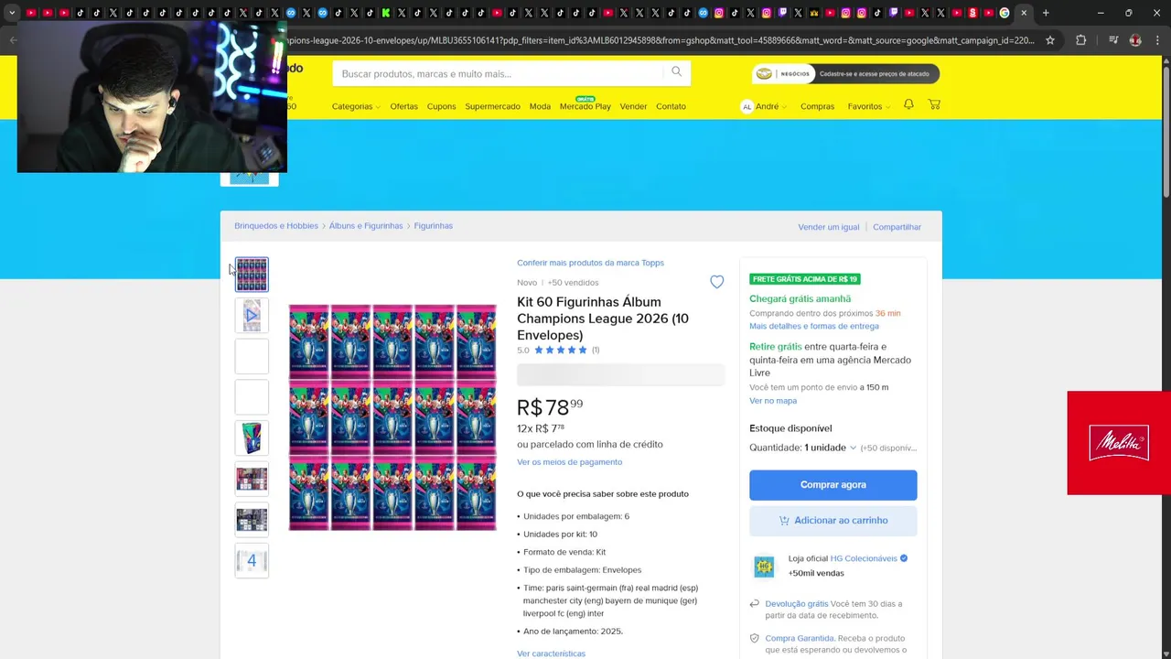Open Moda menu item
Screen dimensions: 1171x659
pos(540,106)
